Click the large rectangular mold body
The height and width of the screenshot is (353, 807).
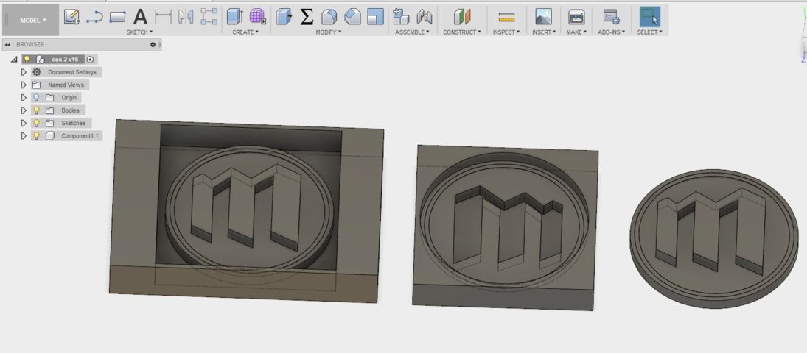click(x=246, y=210)
